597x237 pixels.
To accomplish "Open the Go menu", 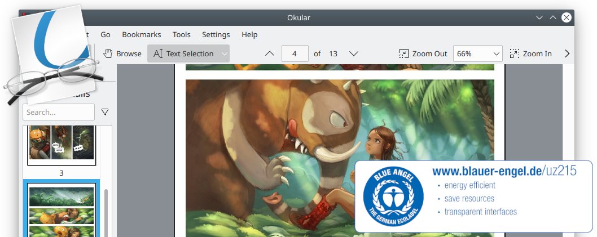I will [x=106, y=34].
